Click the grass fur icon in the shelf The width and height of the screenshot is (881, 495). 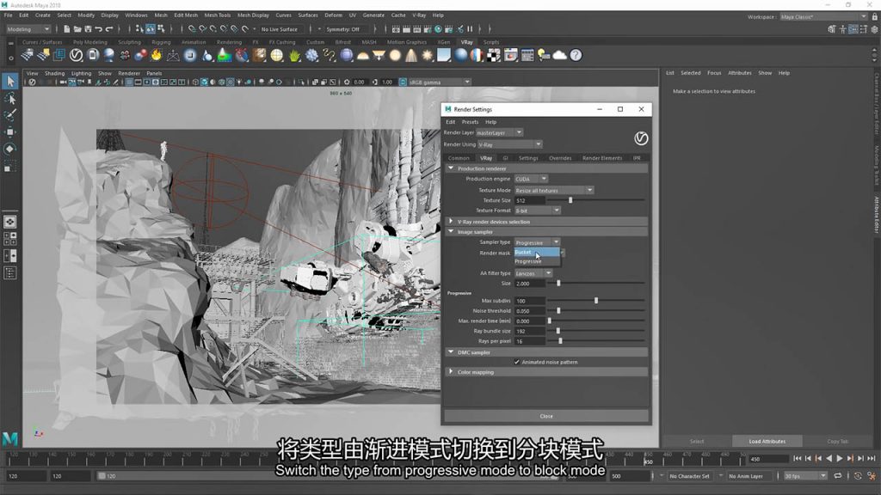click(294, 55)
